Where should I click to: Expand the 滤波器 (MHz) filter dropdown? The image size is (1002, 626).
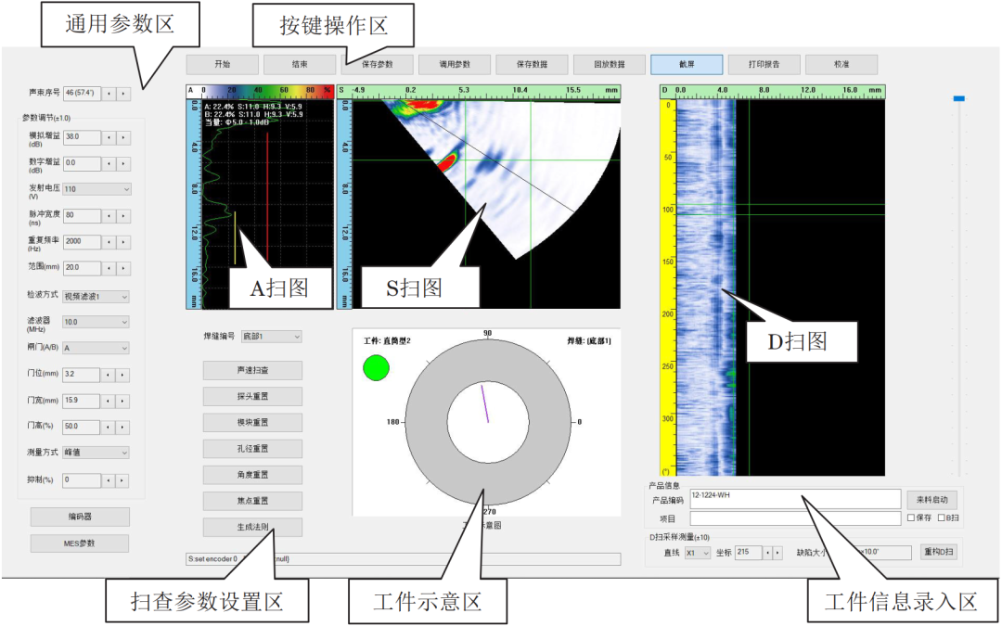96,322
